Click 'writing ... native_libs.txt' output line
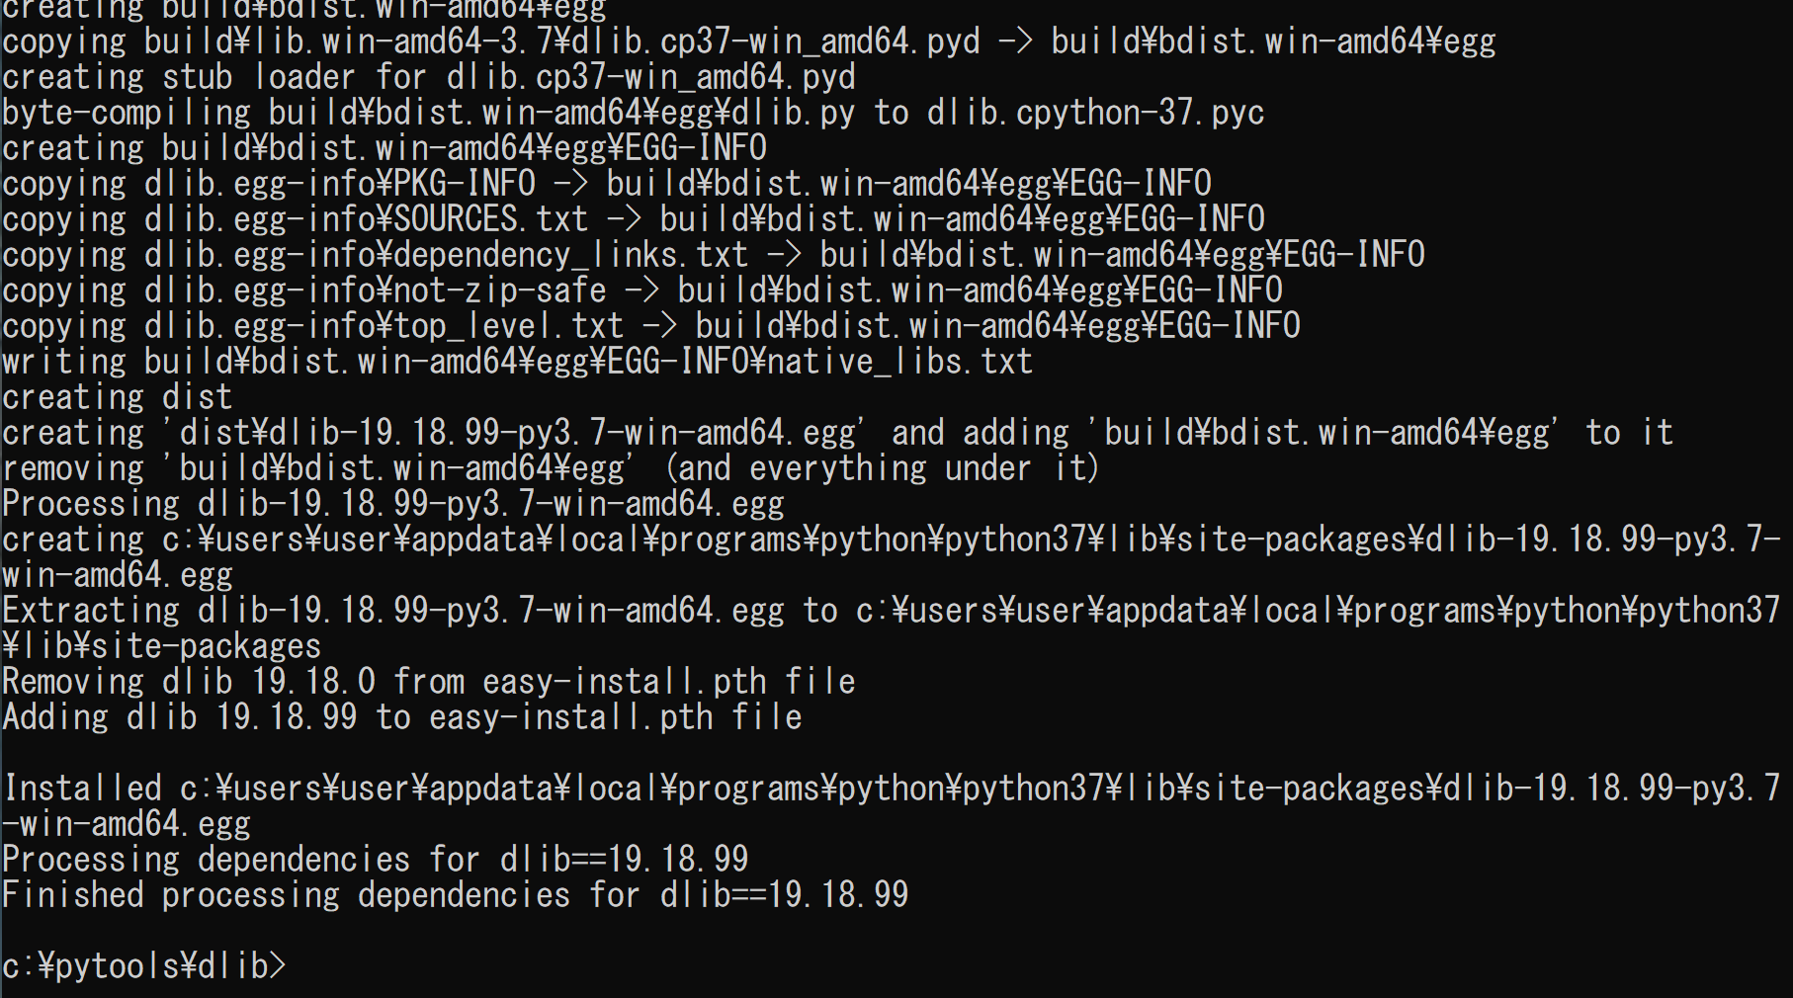This screenshot has height=998, width=1793. point(517,361)
